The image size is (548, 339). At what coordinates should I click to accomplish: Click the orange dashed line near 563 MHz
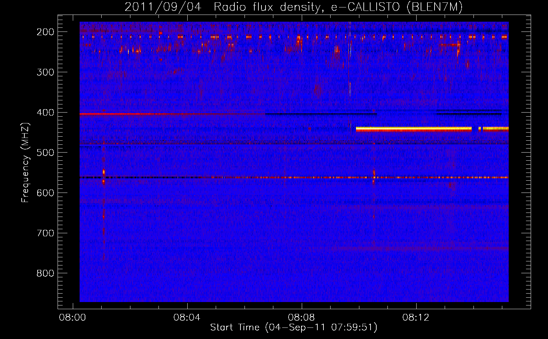[294, 177]
